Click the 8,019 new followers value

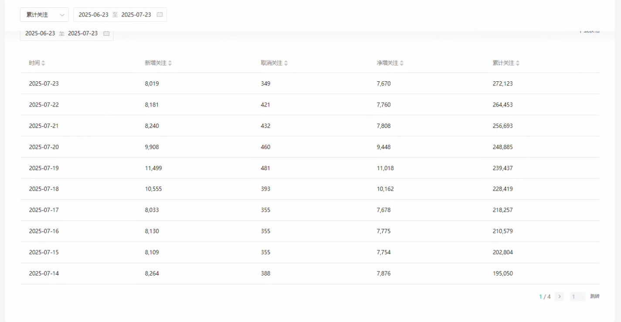[x=152, y=84]
